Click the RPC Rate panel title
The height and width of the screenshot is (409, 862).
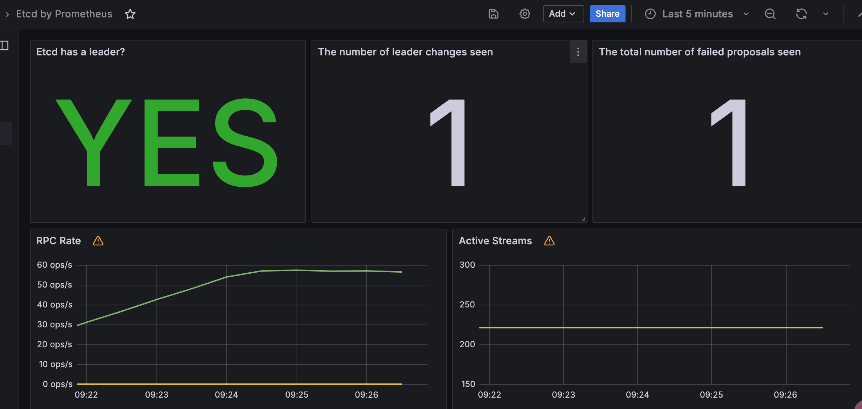59,241
